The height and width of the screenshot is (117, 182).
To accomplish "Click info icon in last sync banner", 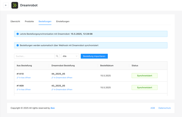I will click(18, 34).
